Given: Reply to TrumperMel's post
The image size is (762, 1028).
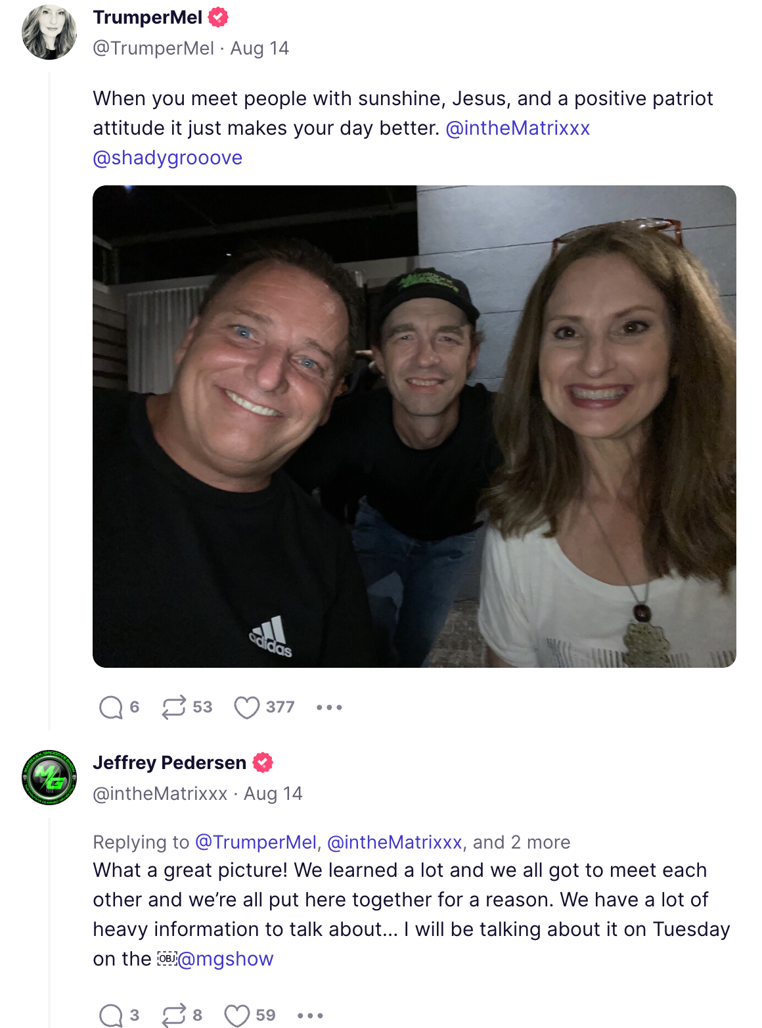Looking at the screenshot, I should 111,707.
